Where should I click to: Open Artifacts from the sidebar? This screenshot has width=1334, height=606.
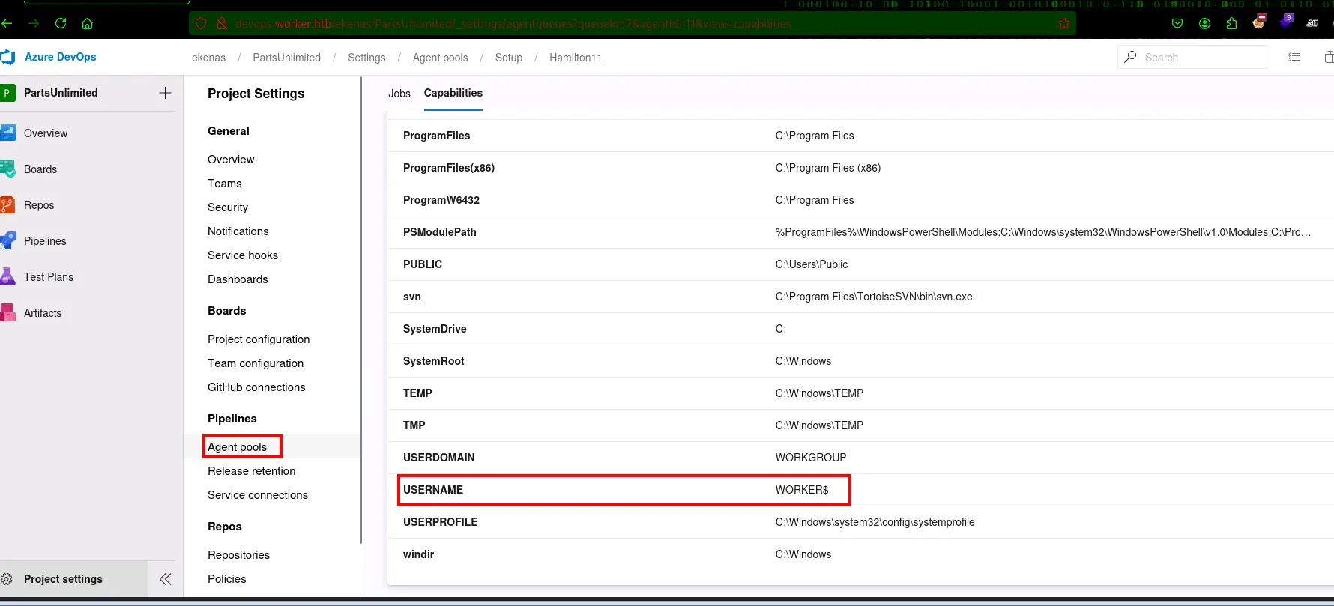(x=42, y=313)
